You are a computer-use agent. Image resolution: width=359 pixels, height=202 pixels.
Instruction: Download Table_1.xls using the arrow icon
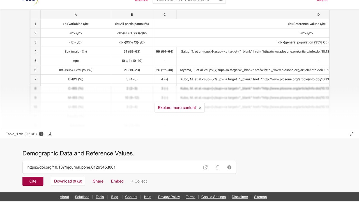click(50, 134)
